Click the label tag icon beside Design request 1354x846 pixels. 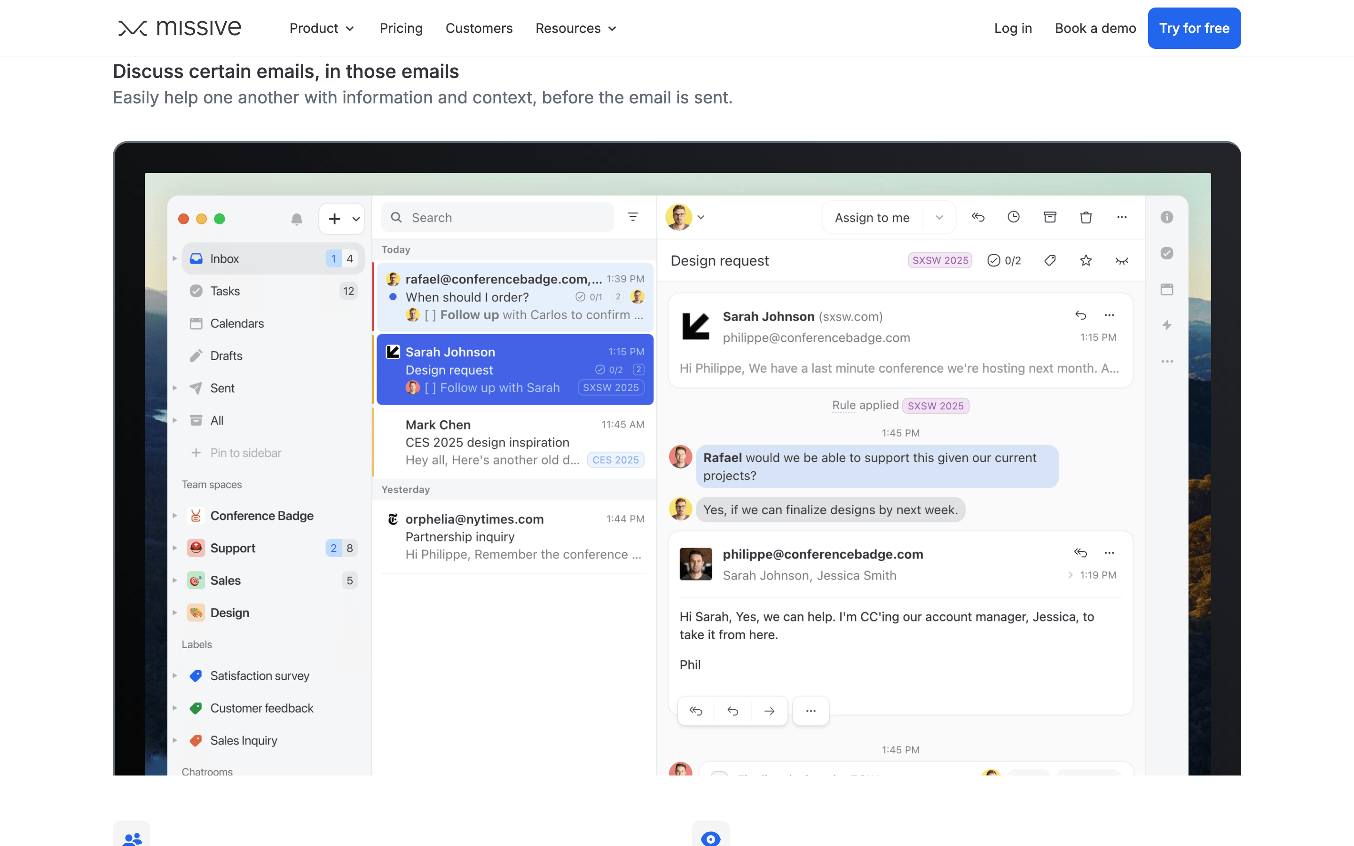coord(1050,260)
